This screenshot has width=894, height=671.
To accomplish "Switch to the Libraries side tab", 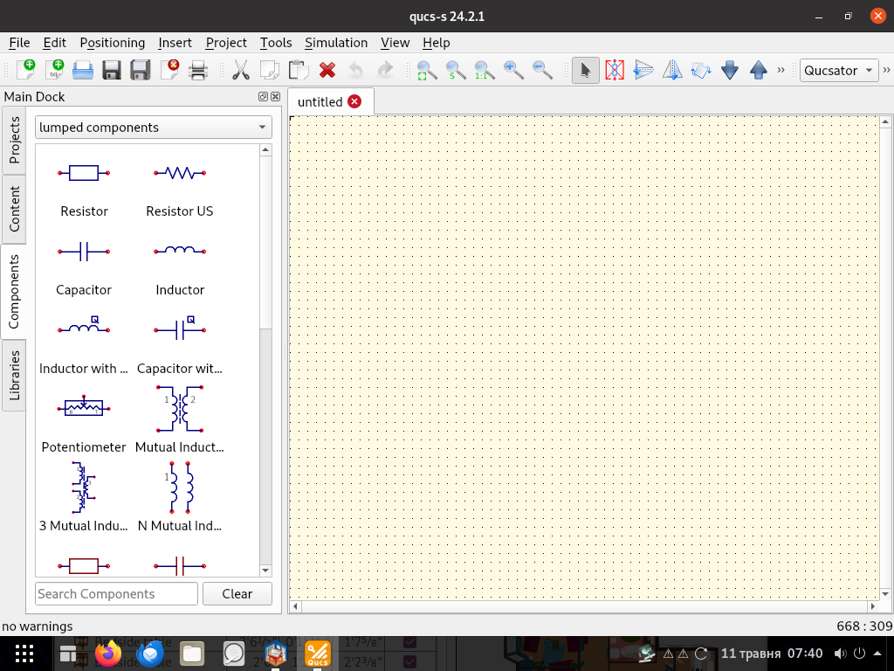I will pyautogui.click(x=14, y=376).
